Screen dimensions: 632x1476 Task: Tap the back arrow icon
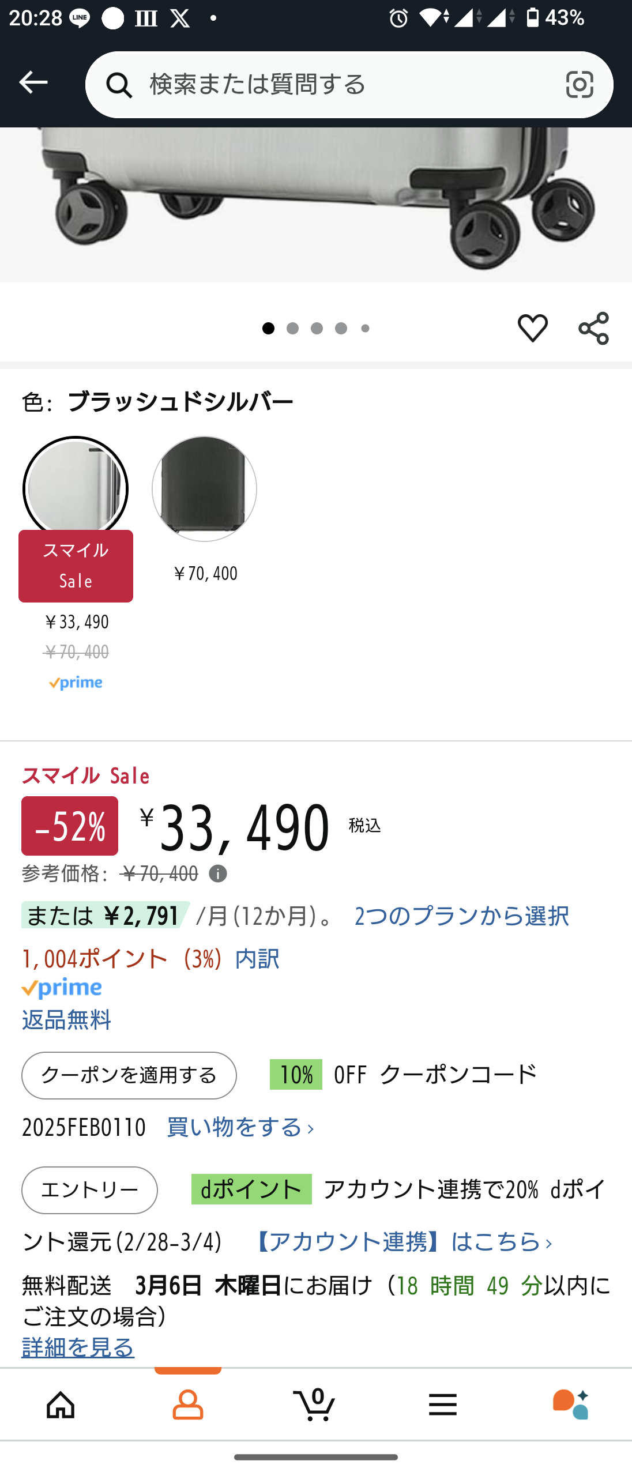point(33,83)
